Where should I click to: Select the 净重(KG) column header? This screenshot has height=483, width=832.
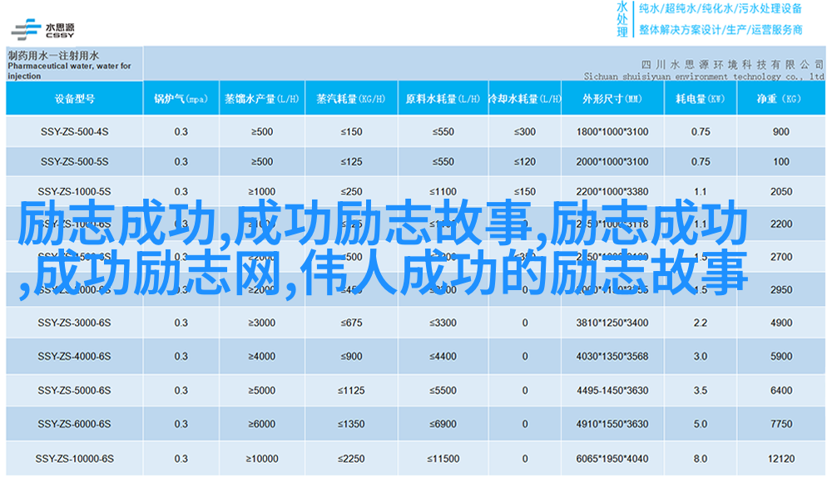point(781,99)
